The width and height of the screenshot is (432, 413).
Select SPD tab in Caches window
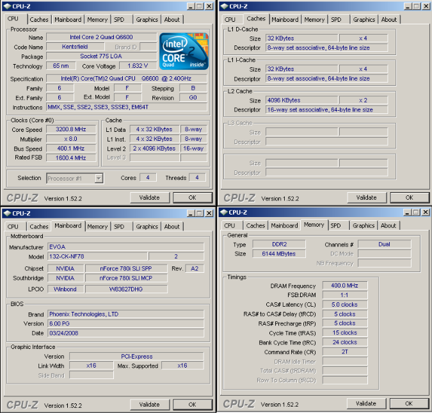tap(336, 20)
